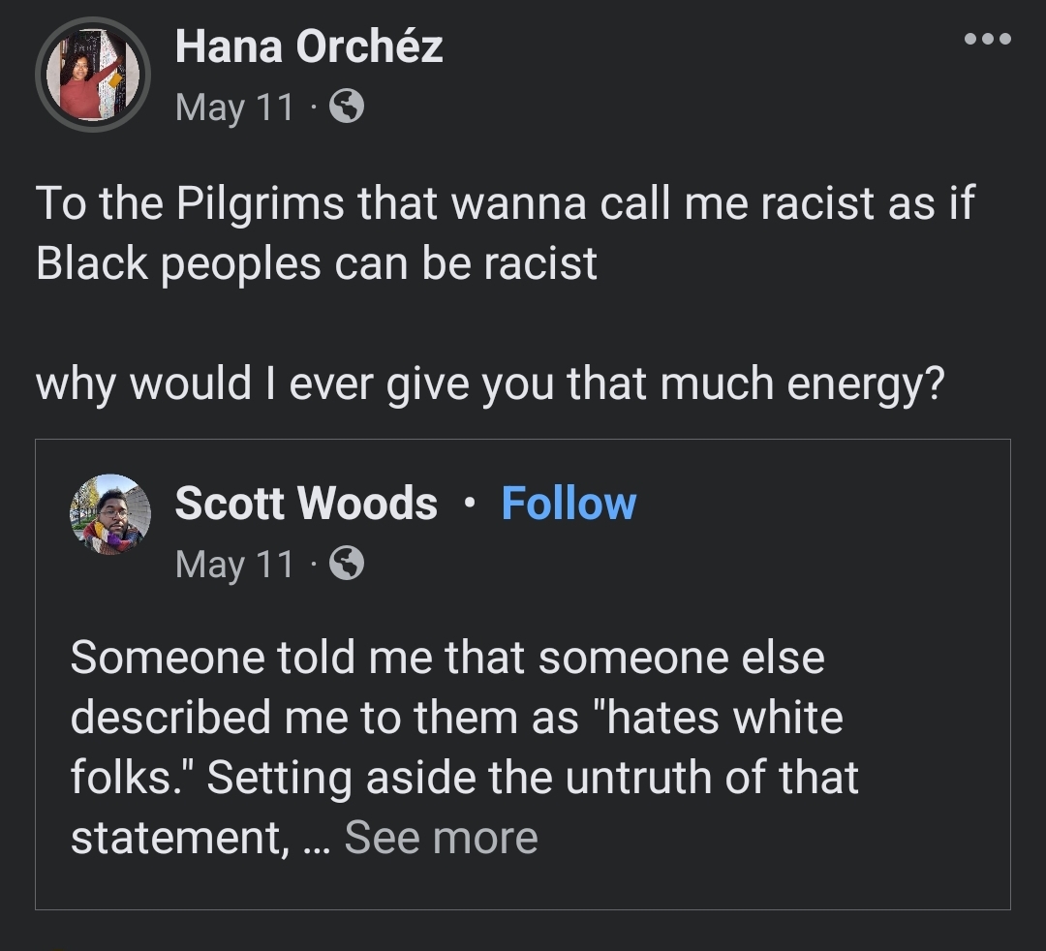The width and height of the screenshot is (1046, 951).
Task: Expand the shared post with See more
Action: [441, 837]
